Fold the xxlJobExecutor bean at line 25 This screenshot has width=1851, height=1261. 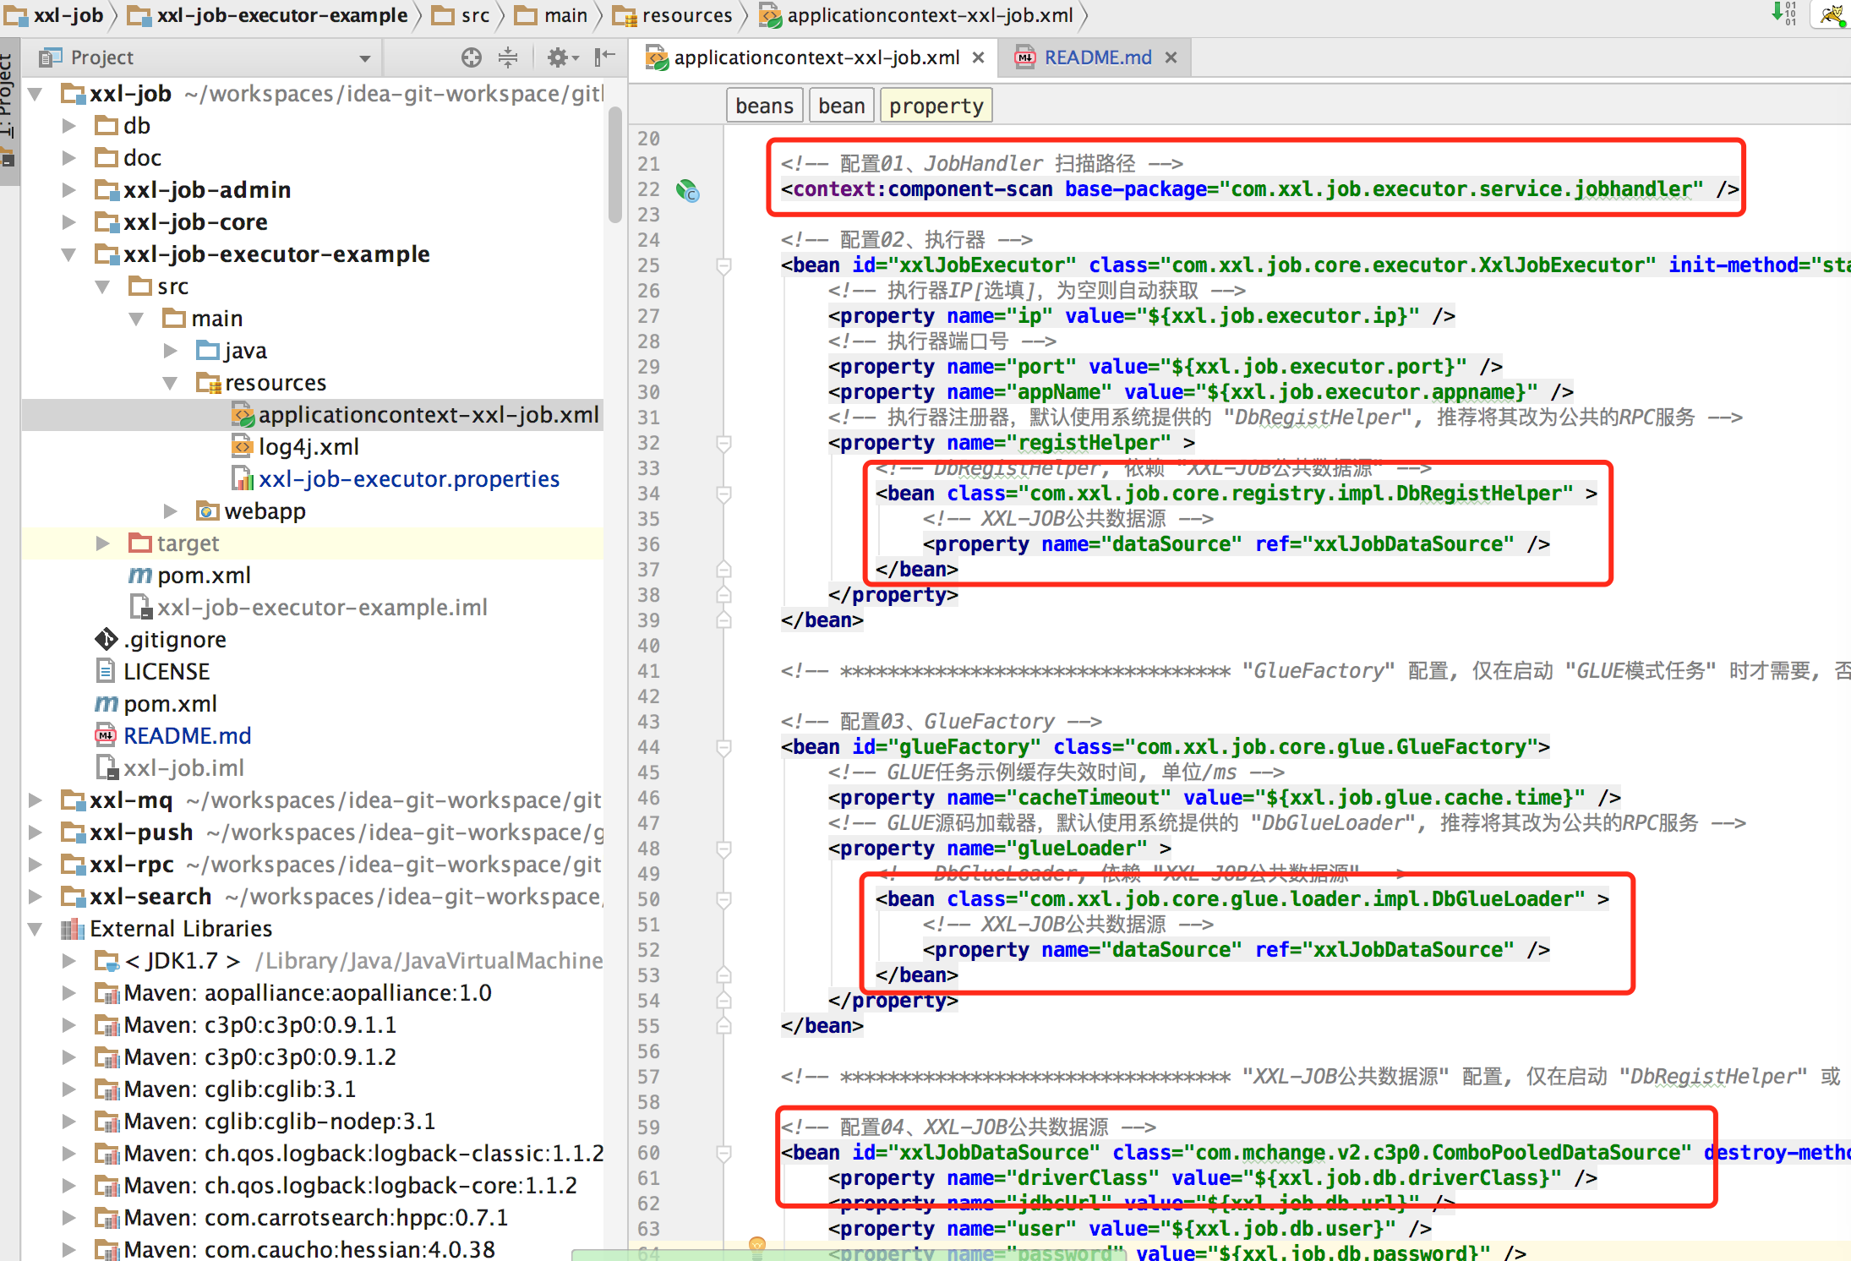723,265
